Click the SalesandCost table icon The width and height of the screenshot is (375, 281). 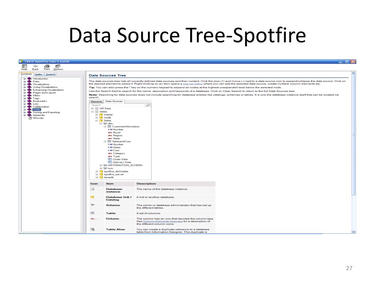(x=109, y=142)
